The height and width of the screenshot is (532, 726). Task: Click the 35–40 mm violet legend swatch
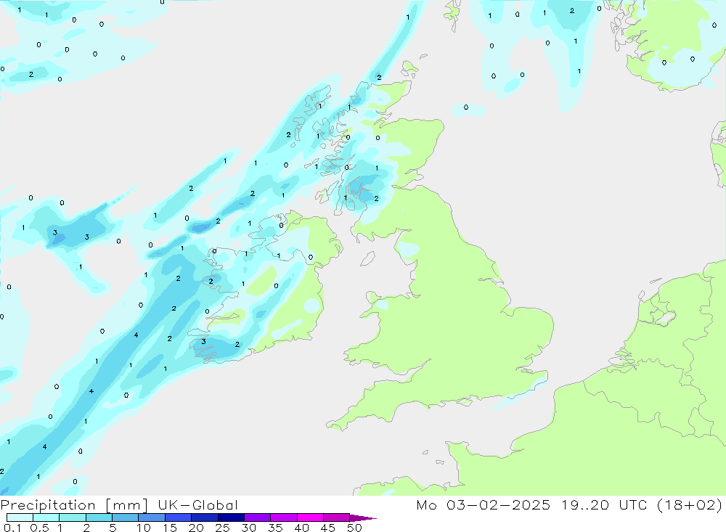click(284, 517)
